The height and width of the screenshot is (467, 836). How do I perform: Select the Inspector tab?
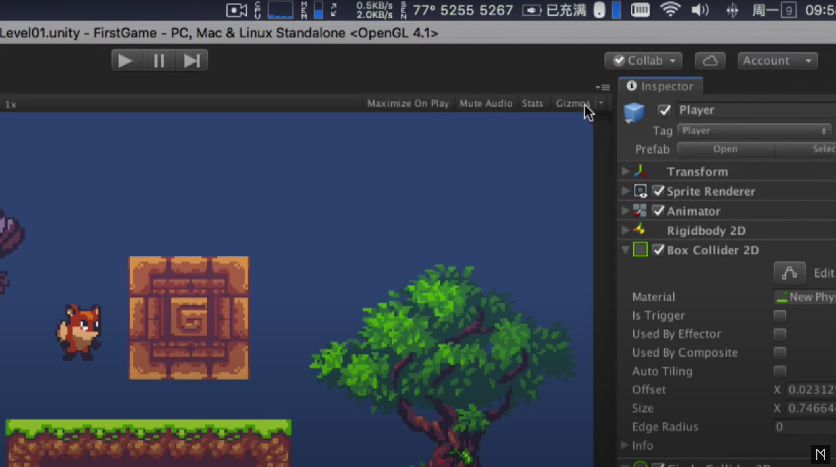tap(661, 86)
